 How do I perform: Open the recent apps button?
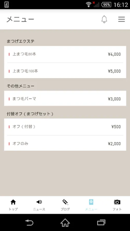[x=101, y=223]
